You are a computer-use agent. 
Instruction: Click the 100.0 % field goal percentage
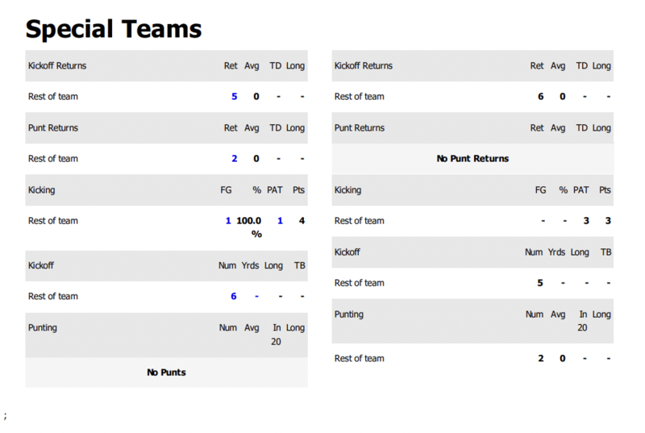249,227
